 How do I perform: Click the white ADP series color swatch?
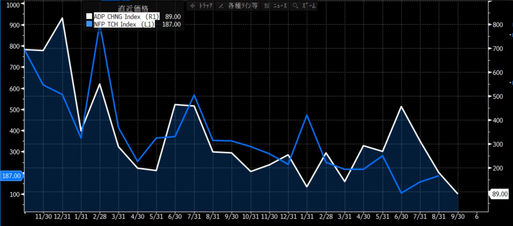point(89,17)
